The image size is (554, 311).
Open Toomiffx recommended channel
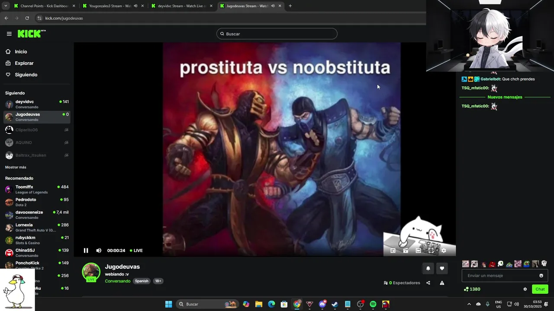(x=37, y=190)
